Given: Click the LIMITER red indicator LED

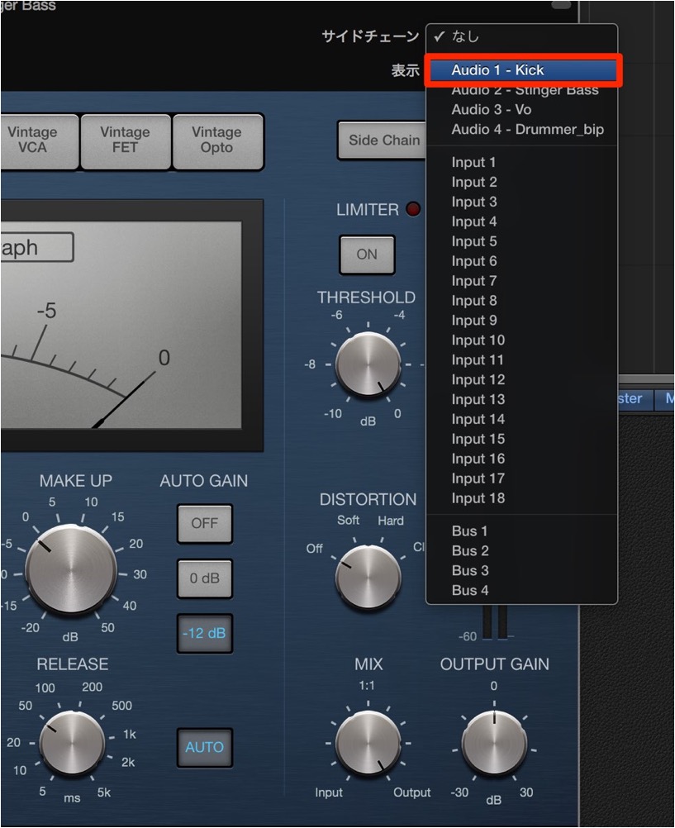Looking at the screenshot, I should [x=413, y=209].
